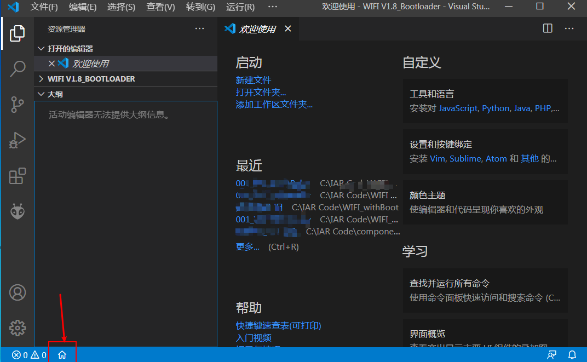This screenshot has height=362, width=587.
Task: Open the 工具和语言 card
Action: (x=485, y=101)
